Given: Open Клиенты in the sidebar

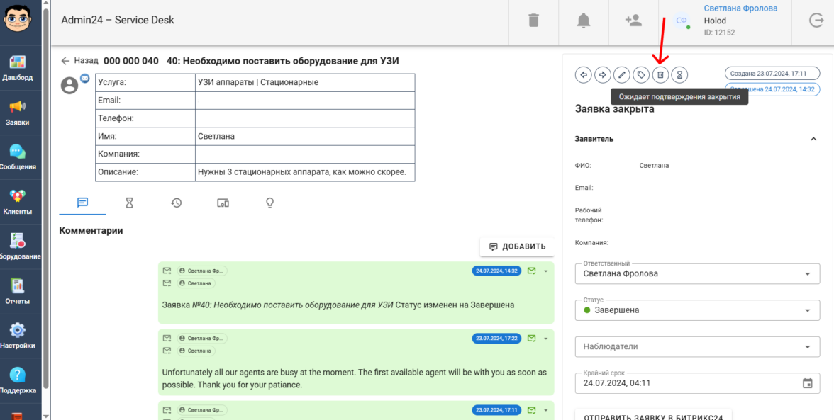Looking at the screenshot, I should (x=18, y=202).
